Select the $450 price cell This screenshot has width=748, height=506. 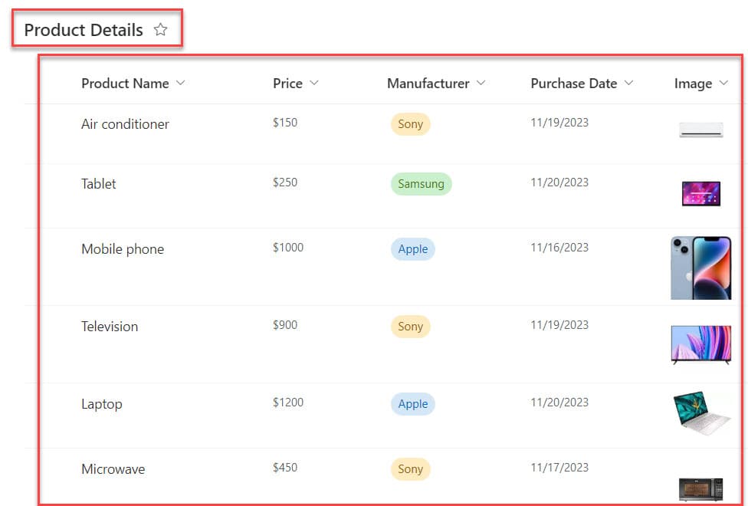tap(285, 468)
